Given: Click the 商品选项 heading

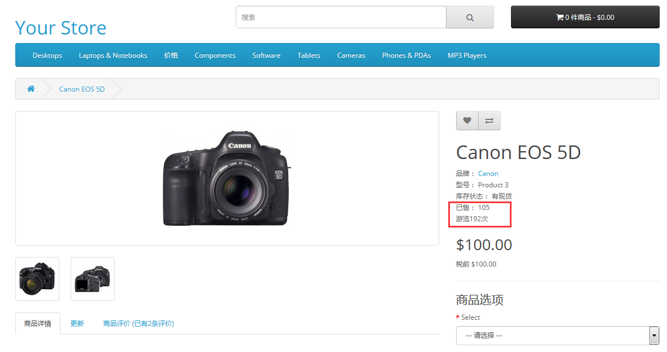Looking at the screenshot, I should click(x=479, y=299).
